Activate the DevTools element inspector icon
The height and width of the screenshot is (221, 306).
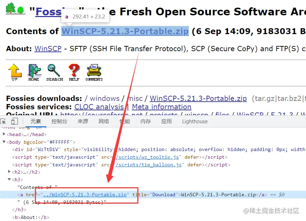click(x=3, y=121)
